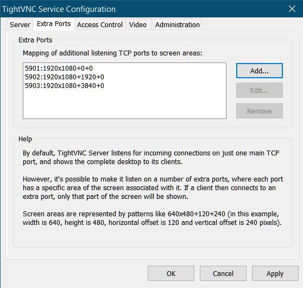Screen dimensions: 303x288
Task: Select the 5901:1920x1080+0+0 port mapping
Action: pyautogui.click(x=59, y=68)
